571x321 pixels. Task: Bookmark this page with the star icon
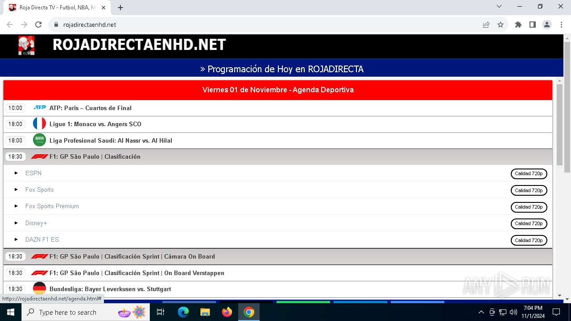[x=501, y=25]
